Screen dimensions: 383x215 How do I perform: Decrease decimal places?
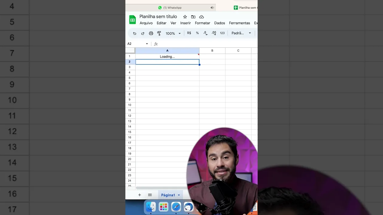click(205, 33)
